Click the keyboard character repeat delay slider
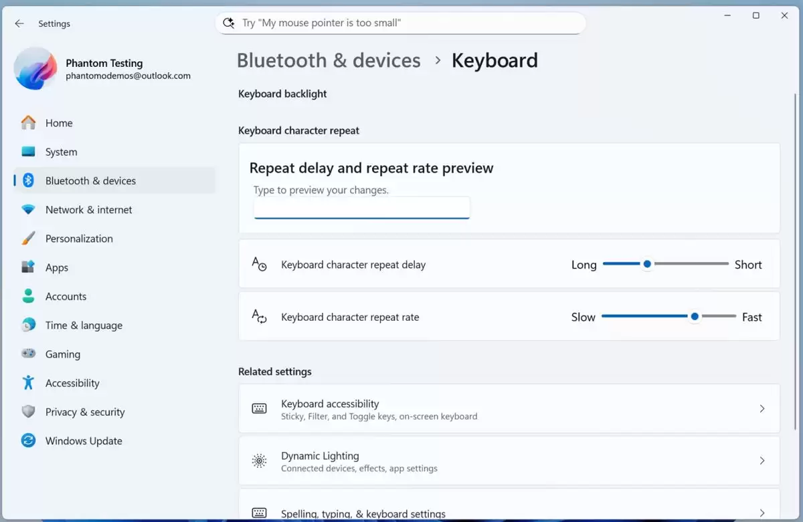 click(x=647, y=264)
